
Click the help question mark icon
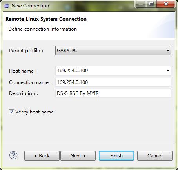(x=13, y=155)
